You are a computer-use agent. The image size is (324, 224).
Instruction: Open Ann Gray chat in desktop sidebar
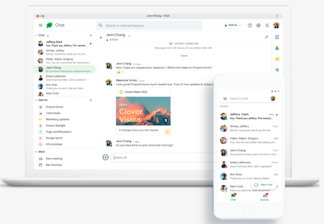point(64,86)
